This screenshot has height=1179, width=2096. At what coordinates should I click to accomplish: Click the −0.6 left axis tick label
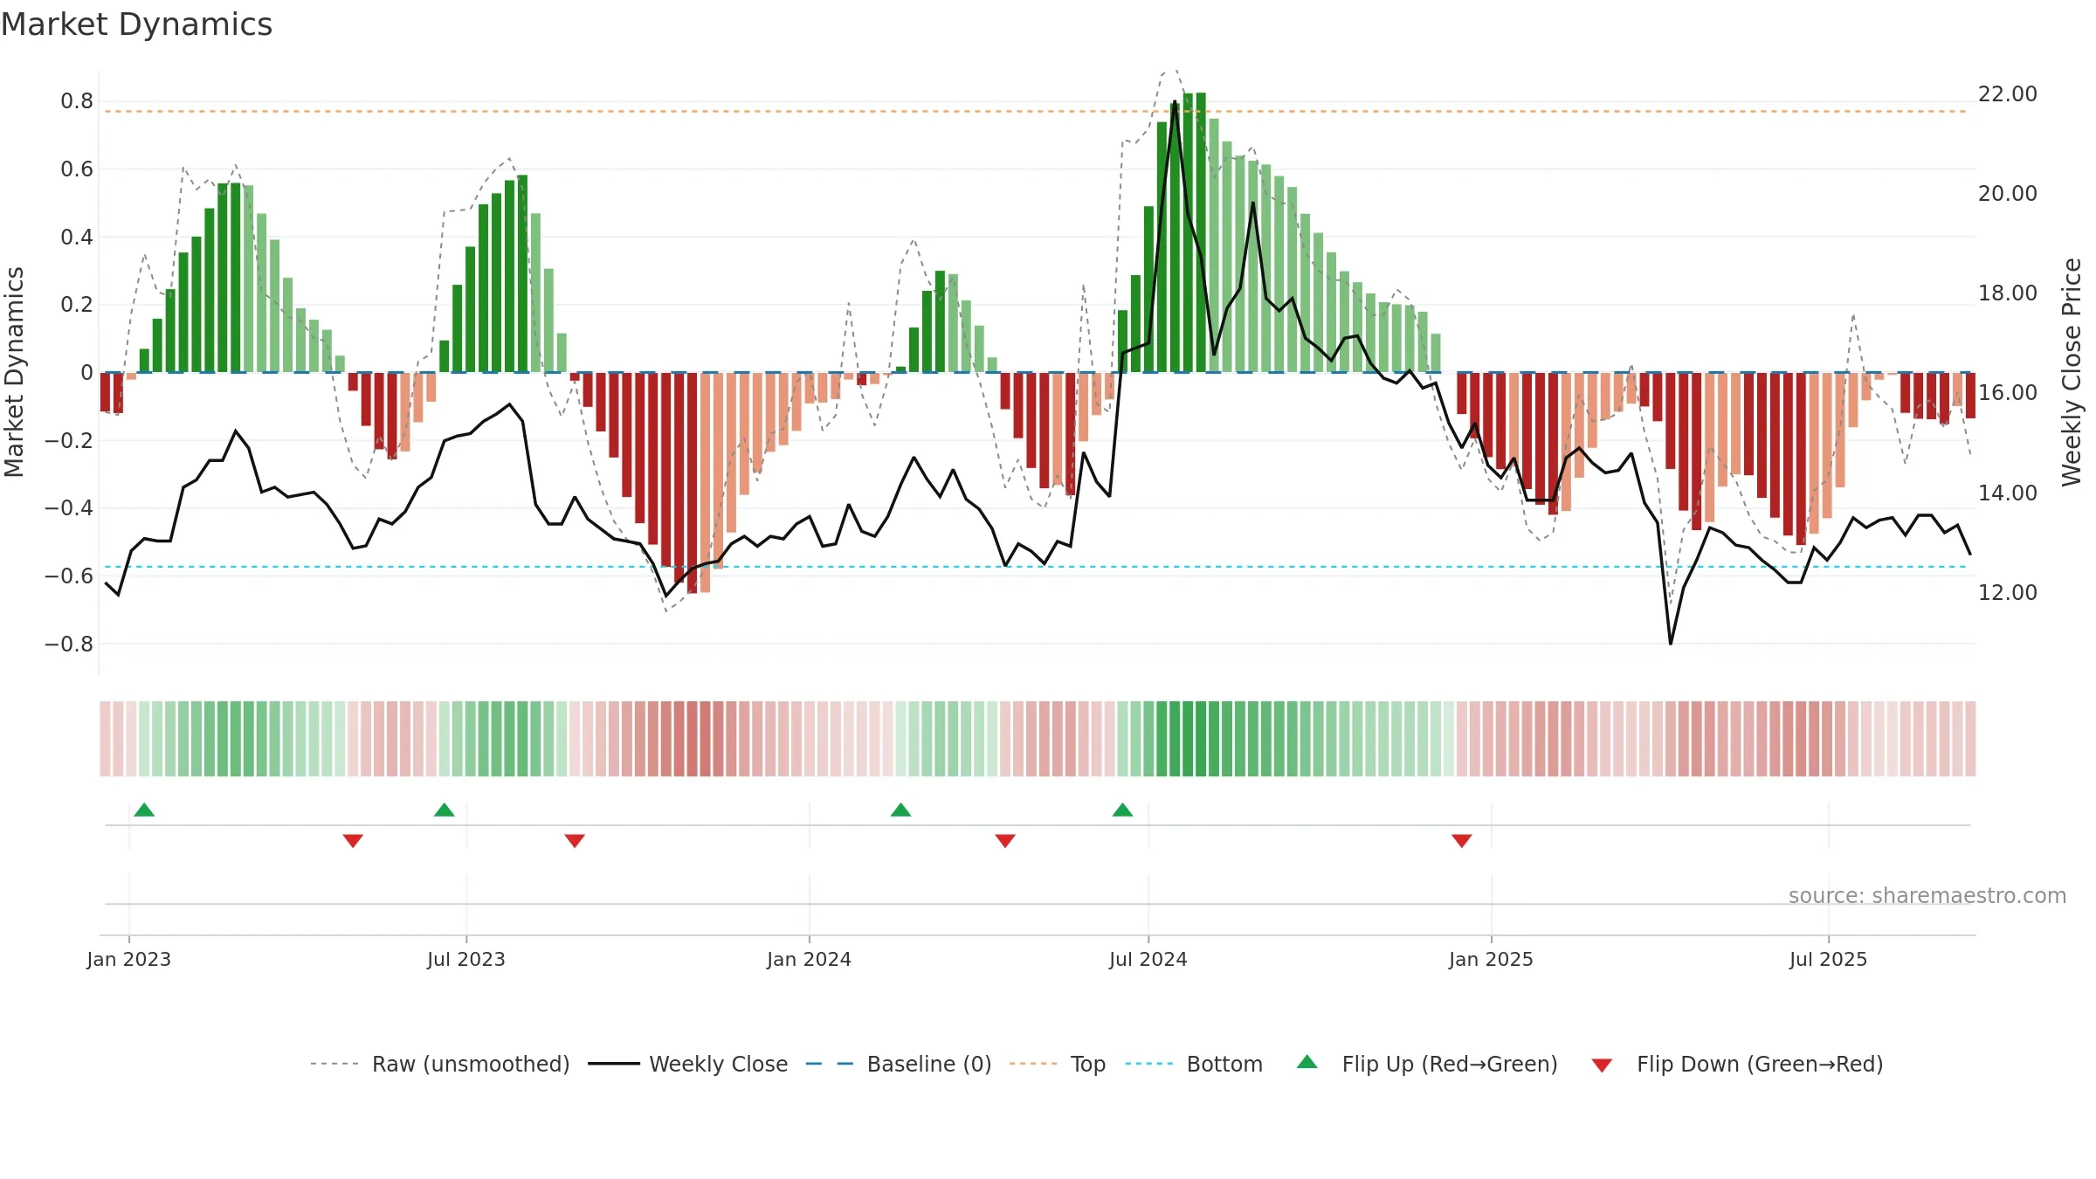coord(69,576)
